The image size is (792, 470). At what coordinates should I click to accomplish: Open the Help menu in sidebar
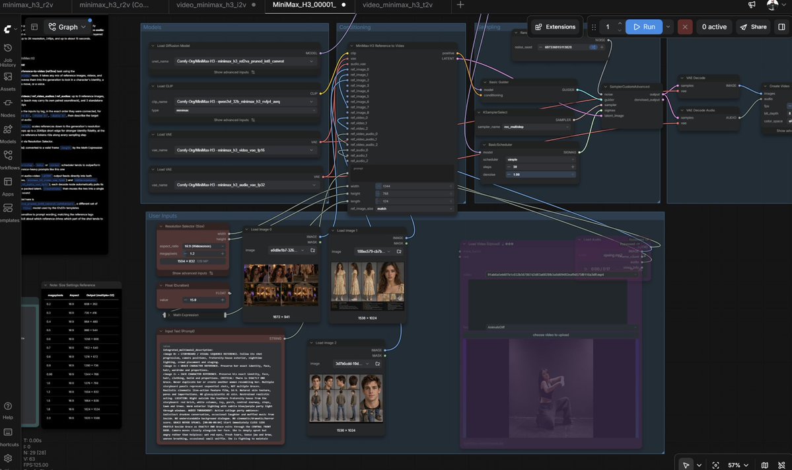[8, 411]
